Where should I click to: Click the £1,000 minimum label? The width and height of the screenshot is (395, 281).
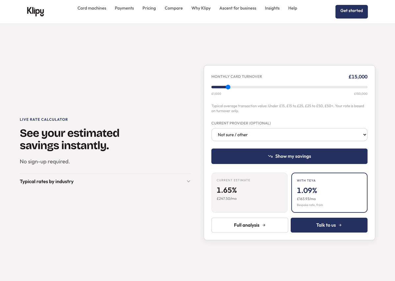[216, 94]
